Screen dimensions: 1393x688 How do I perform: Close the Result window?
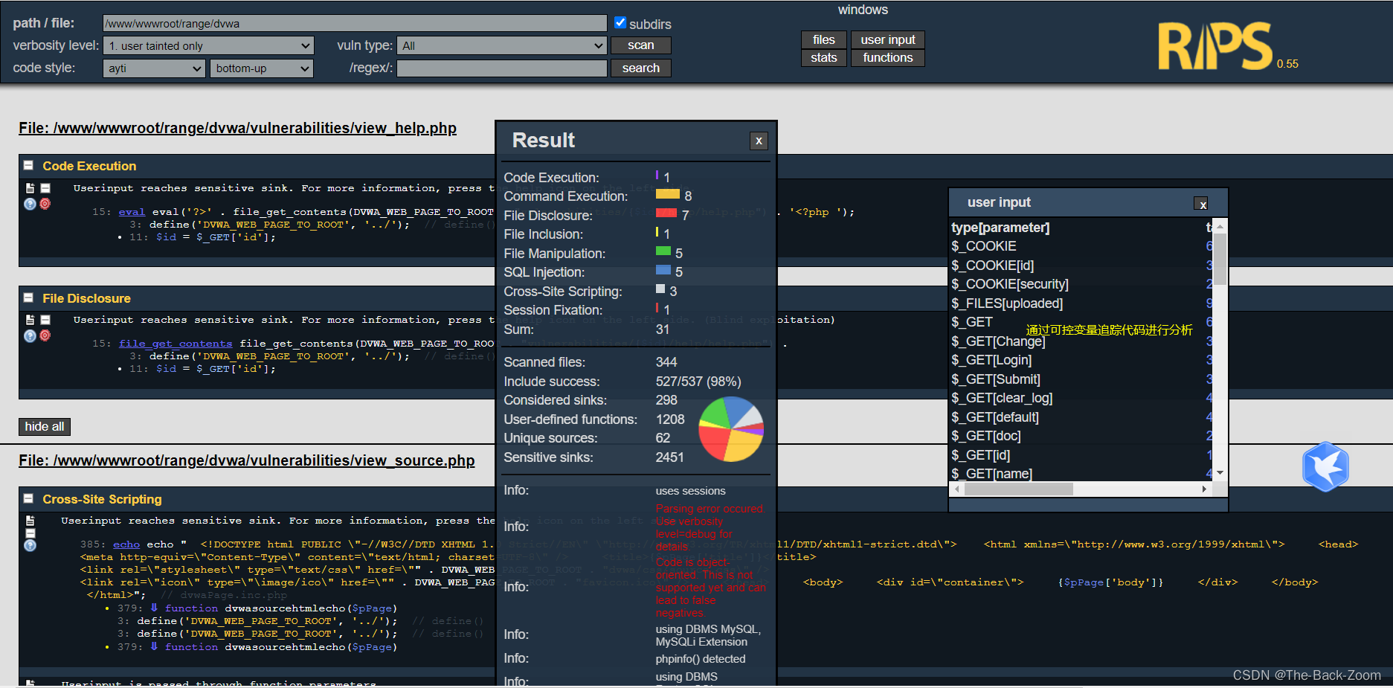[759, 141]
